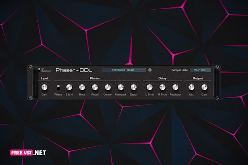The image size is (248, 165).
Task: Click the Delay R Time knob
Action: (x=162, y=87)
